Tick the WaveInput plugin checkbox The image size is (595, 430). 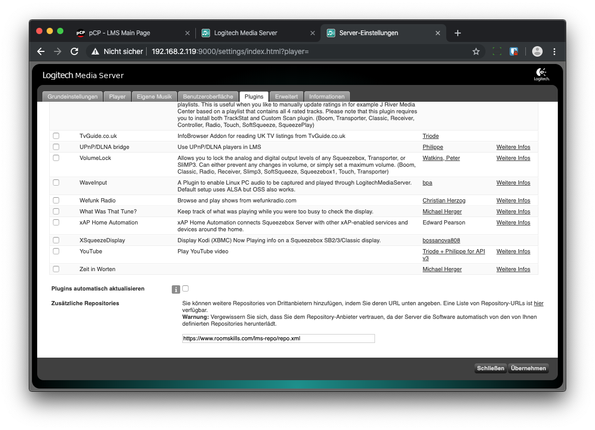(56, 182)
